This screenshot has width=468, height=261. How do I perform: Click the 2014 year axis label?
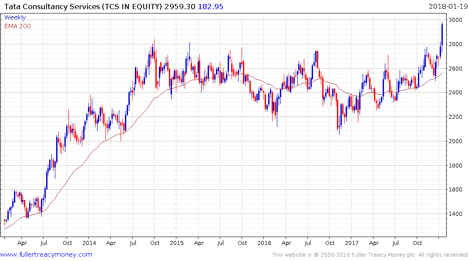coord(89,243)
